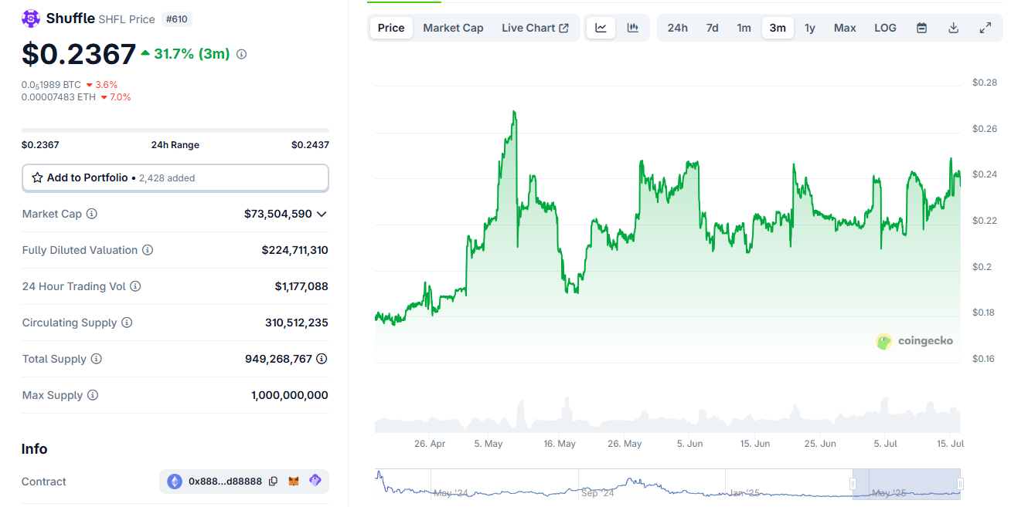Select Max time range
The width and height of the screenshot is (1028, 507).
tap(845, 28)
